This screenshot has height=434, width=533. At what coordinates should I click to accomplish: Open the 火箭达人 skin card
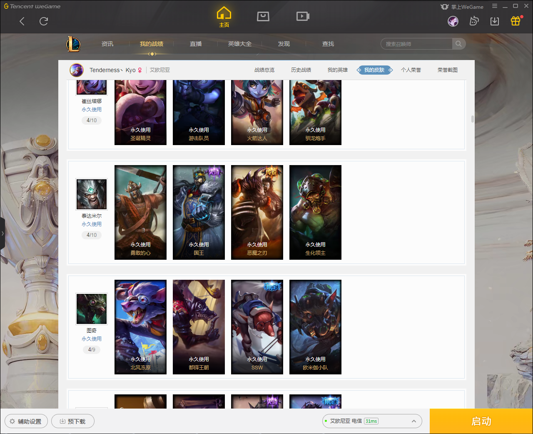pos(257,113)
